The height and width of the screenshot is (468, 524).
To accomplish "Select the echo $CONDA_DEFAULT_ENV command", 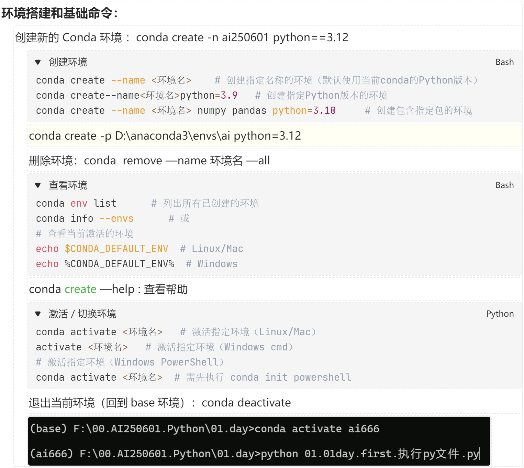I will tap(102, 248).
